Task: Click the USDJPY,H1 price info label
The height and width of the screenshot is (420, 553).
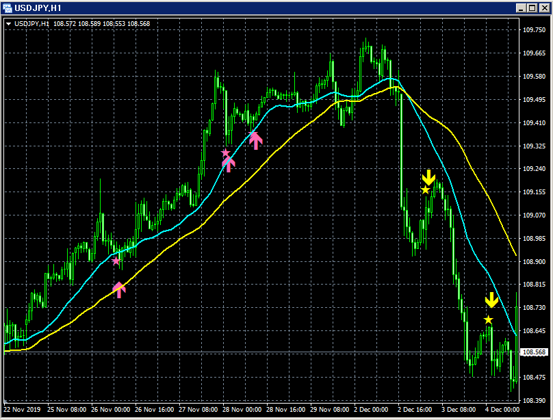Action: (x=82, y=24)
